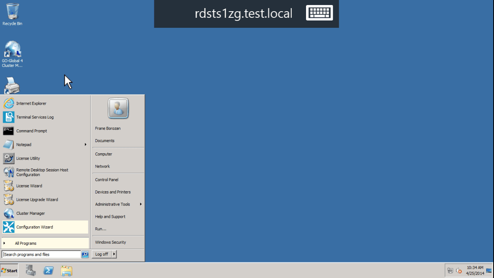Click the Notepad icon in Start menu

click(x=8, y=145)
